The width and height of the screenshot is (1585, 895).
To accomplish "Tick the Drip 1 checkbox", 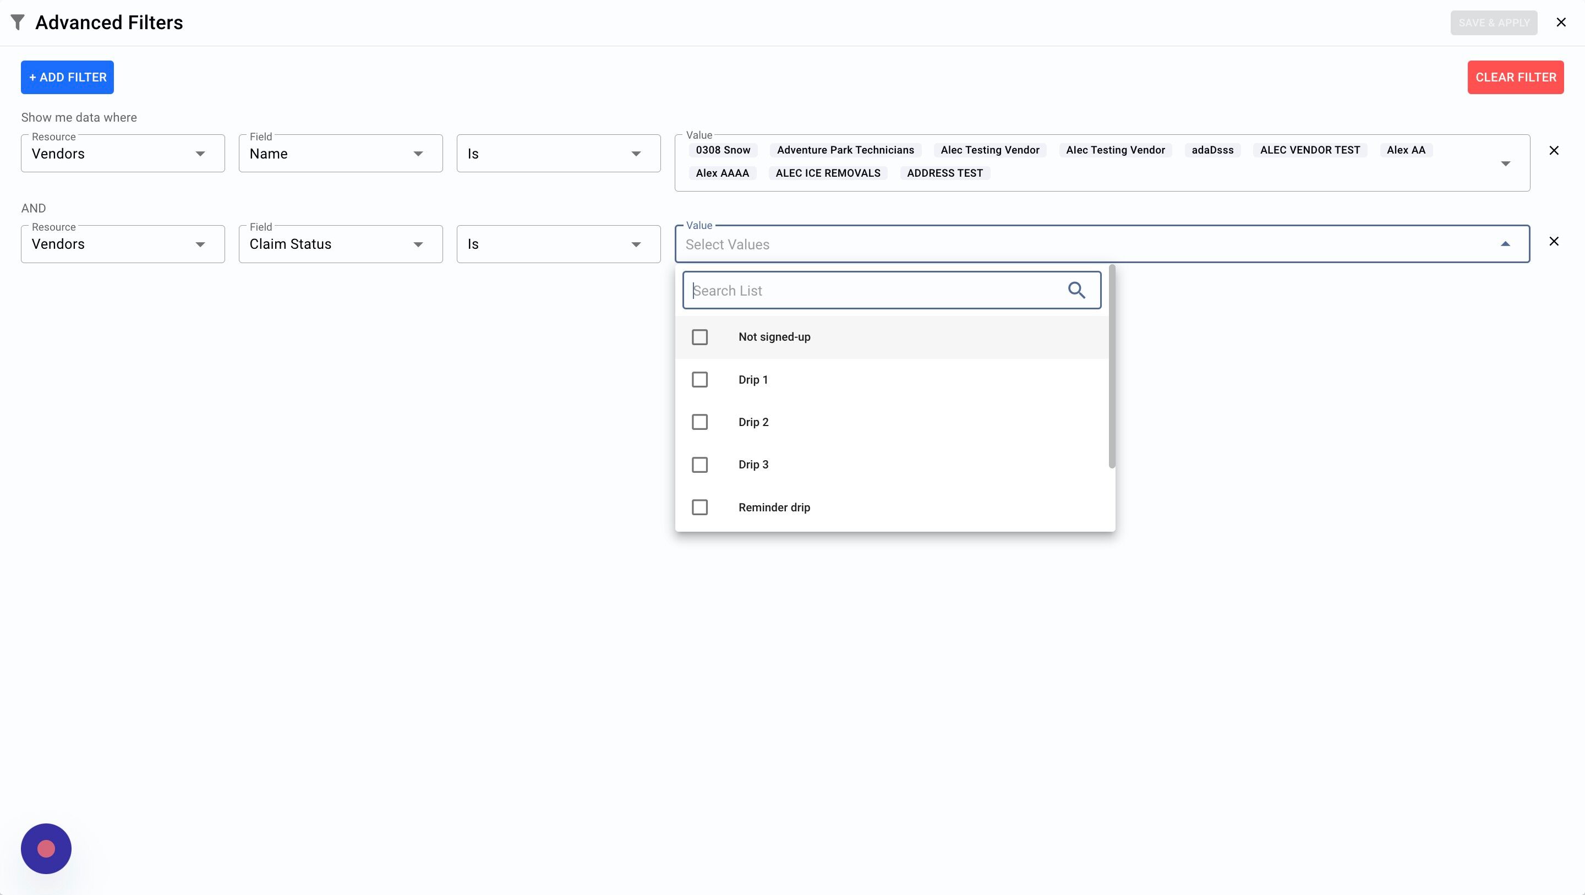I will [699, 380].
